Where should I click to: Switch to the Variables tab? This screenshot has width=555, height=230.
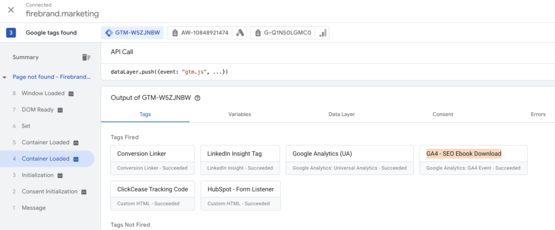[240, 114]
